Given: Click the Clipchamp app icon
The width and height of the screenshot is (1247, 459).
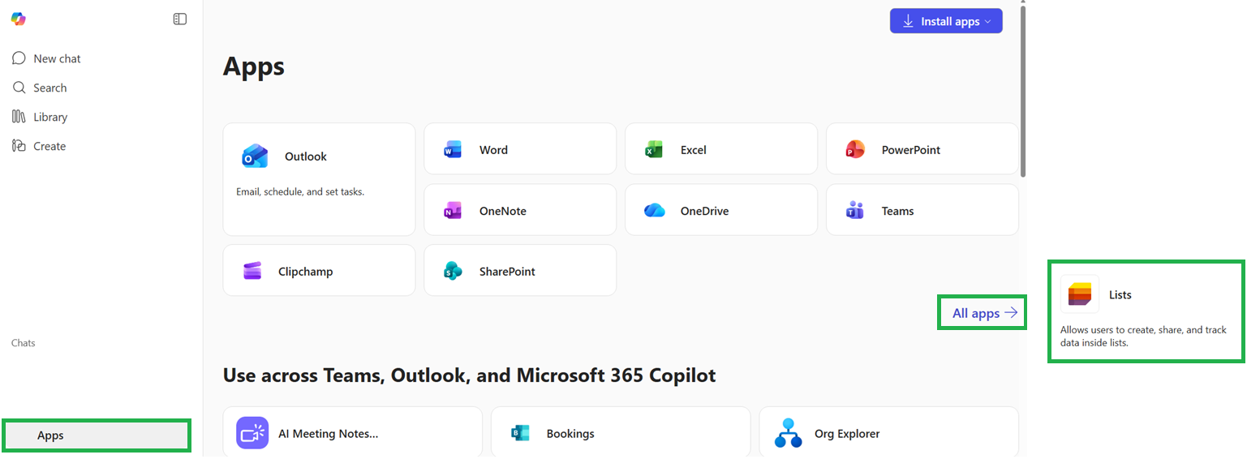Looking at the screenshot, I should 252,271.
